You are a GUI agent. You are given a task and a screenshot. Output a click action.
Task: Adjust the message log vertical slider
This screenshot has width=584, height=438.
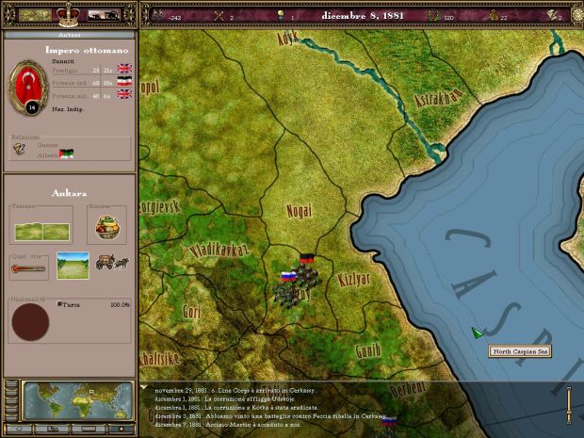[x=569, y=405]
